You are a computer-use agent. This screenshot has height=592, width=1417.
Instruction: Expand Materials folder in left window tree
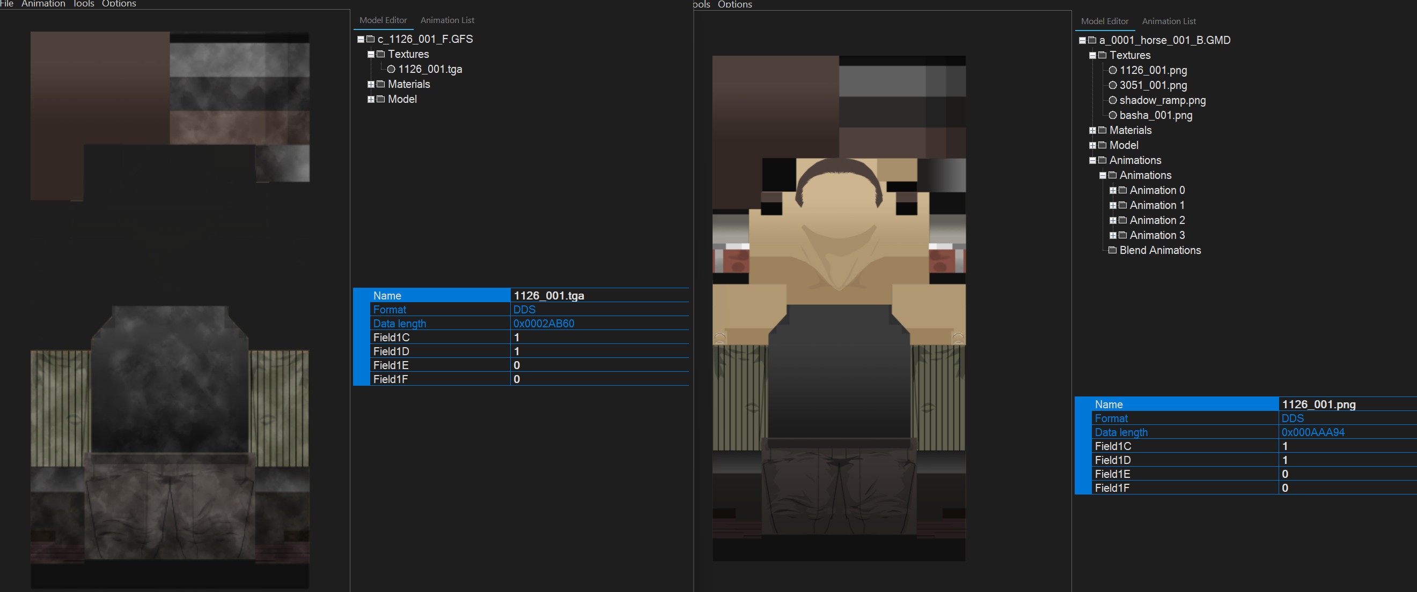(x=371, y=85)
